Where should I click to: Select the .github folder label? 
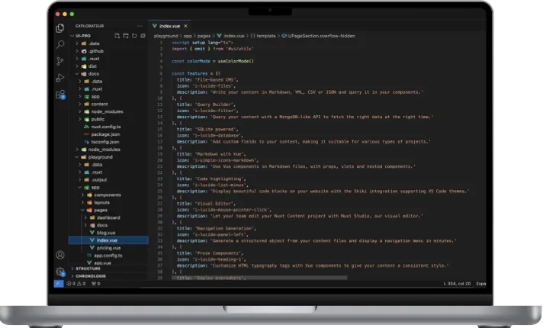tap(96, 51)
